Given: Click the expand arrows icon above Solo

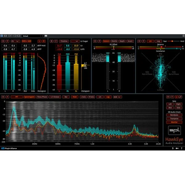Looking at the screenshot, I should tap(180, 97).
